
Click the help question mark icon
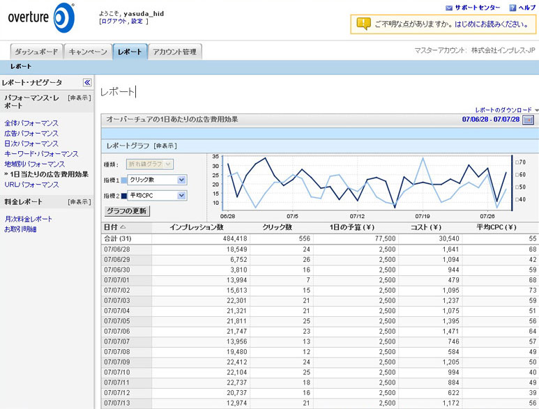513,8
